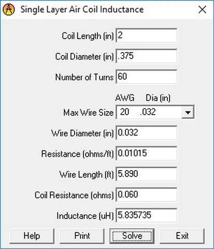Print the coil results
The image size is (214, 249).
click(x=82, y=236)
